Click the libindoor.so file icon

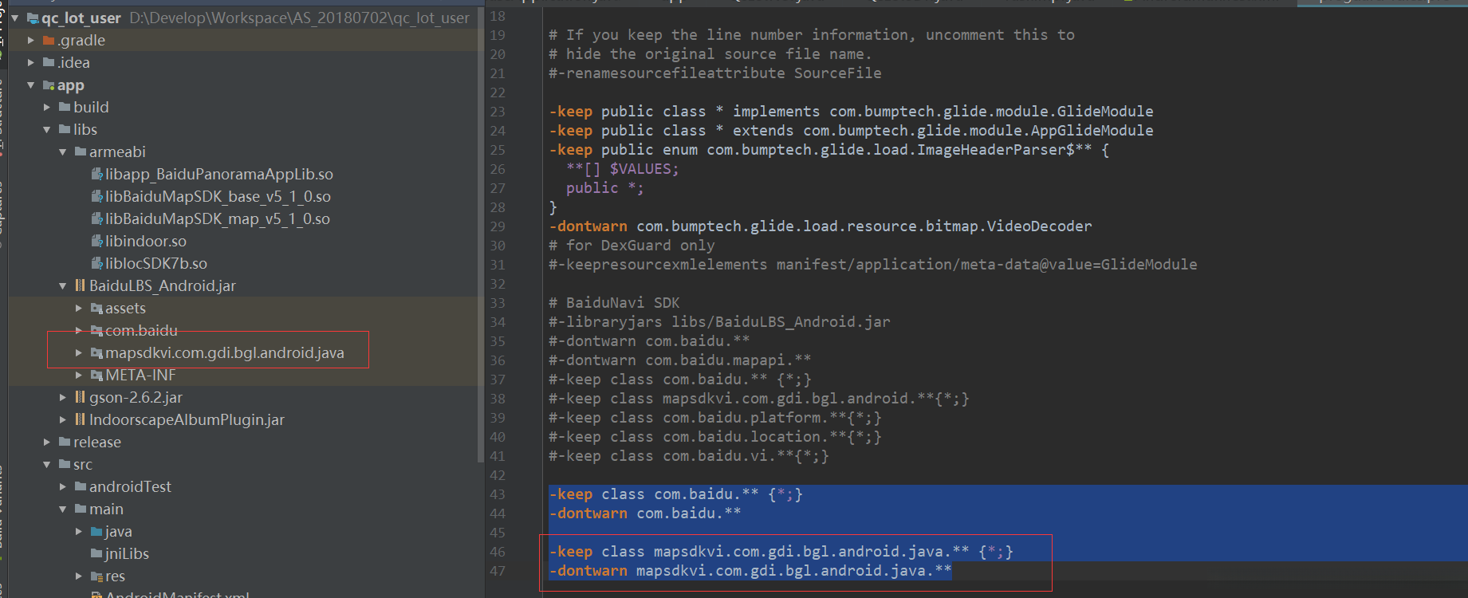(96, 241)
